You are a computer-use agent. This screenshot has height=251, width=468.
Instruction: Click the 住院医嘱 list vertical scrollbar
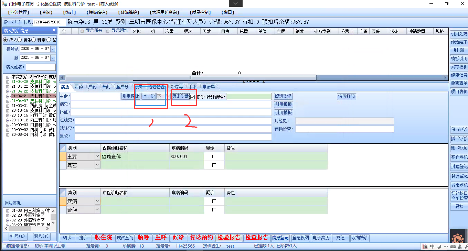[x=53, y=217]
